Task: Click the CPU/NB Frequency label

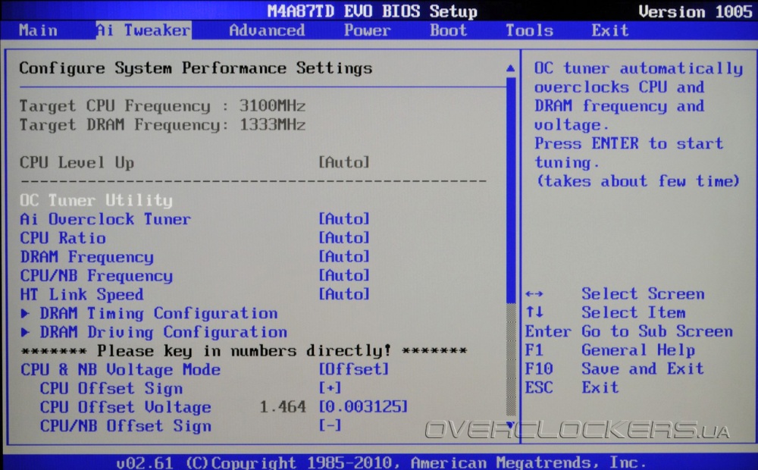Action: click(96, 276)
